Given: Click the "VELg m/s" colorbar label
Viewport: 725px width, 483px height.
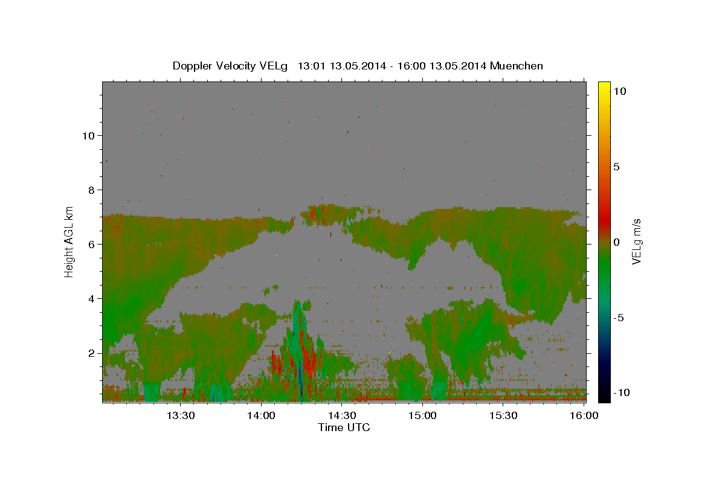Looking at the screenshot, I should [x=636, y=240].
